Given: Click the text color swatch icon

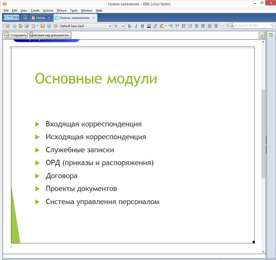Looking at the screenshot, I should (149, 26).
